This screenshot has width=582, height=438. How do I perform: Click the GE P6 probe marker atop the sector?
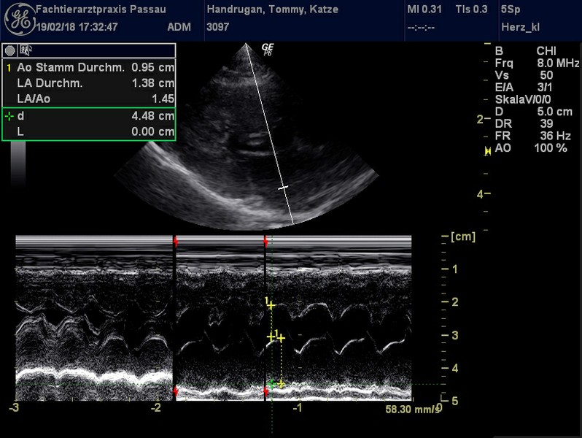[267, 49]
